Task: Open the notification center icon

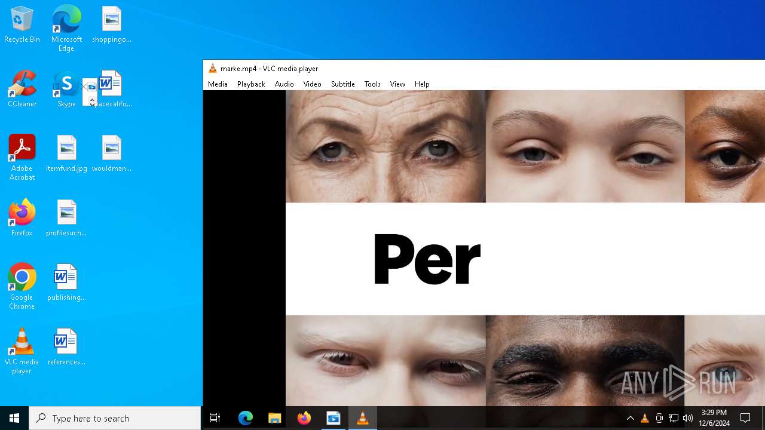Action: (x=745, y=418)
